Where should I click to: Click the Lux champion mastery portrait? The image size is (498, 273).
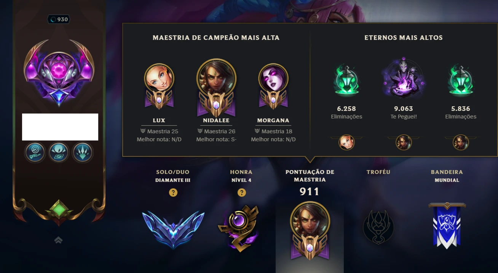159,86
